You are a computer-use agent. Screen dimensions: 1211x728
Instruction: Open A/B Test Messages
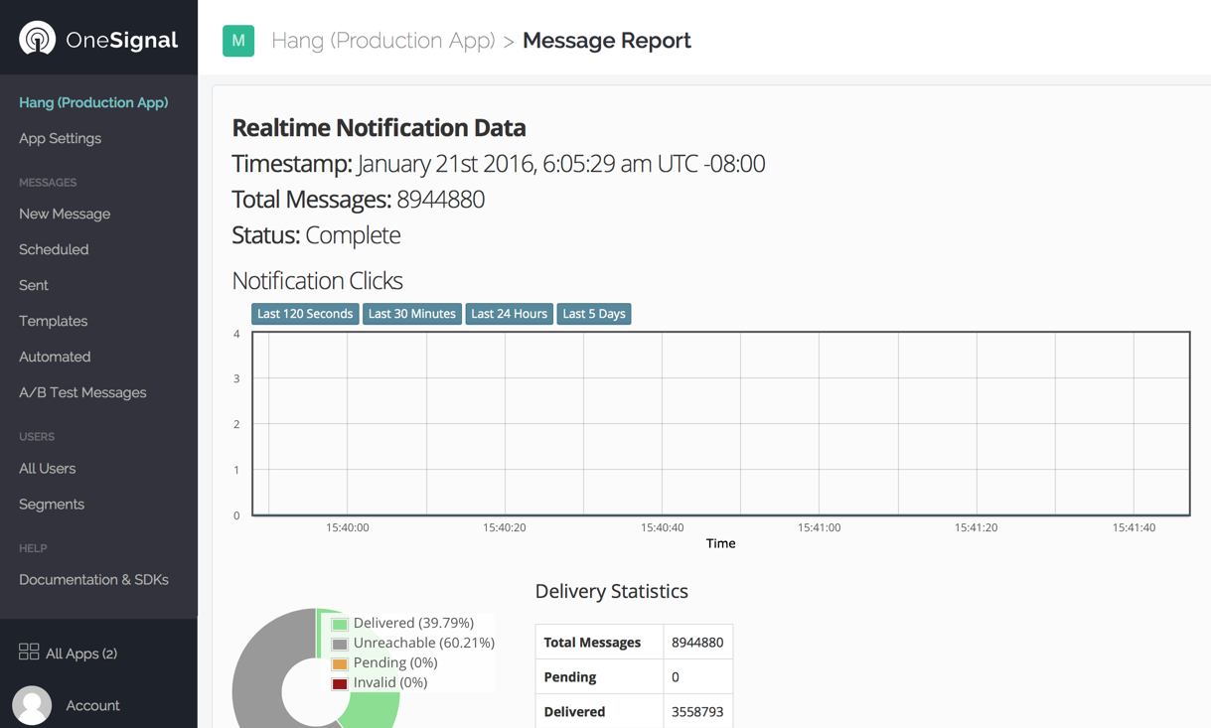[82, 392]
